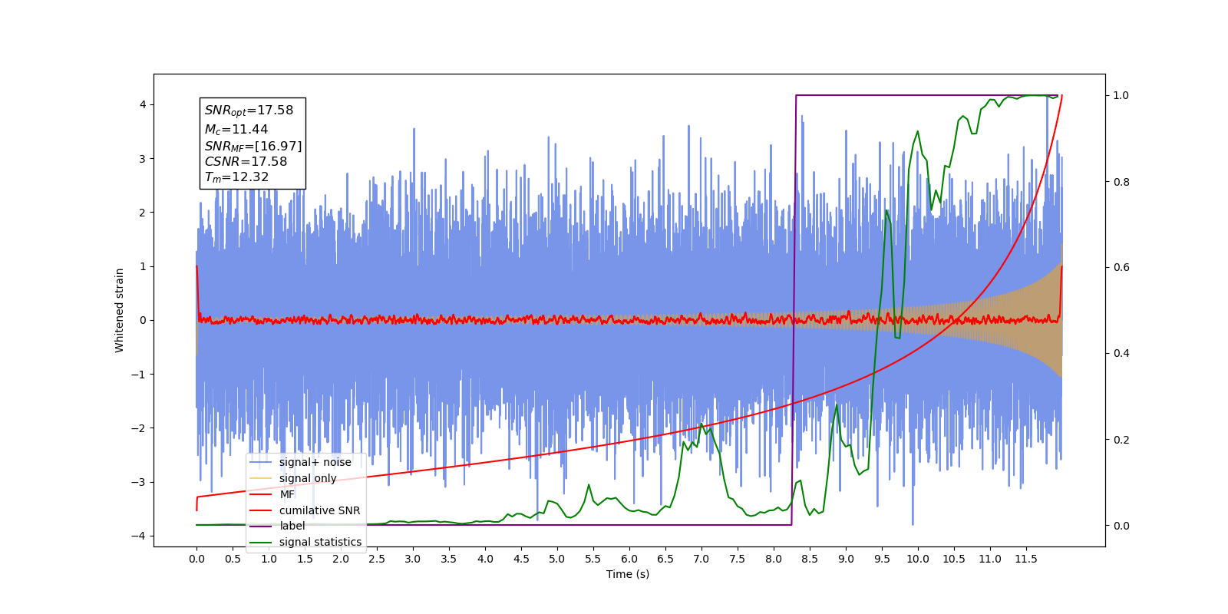Click the −4 tick on the left strain axis
This screenshot has height=614, width=1228.
pyautogui.click(x=139, y=536)
